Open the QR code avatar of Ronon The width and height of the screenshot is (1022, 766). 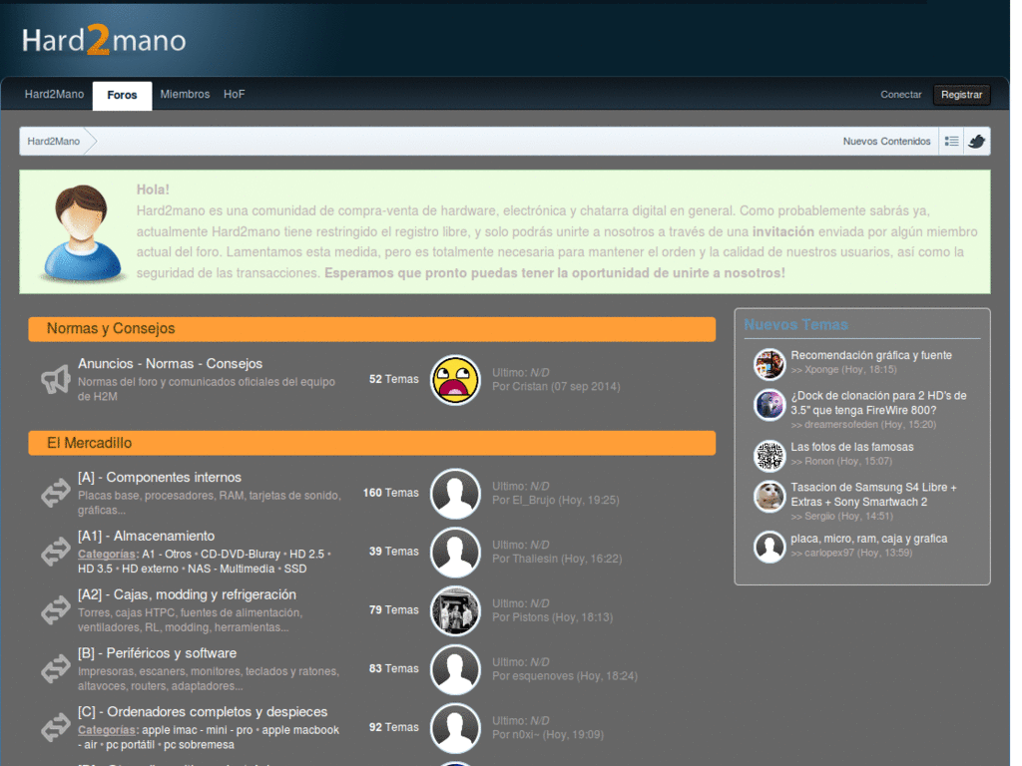click(x=769, y=455)
